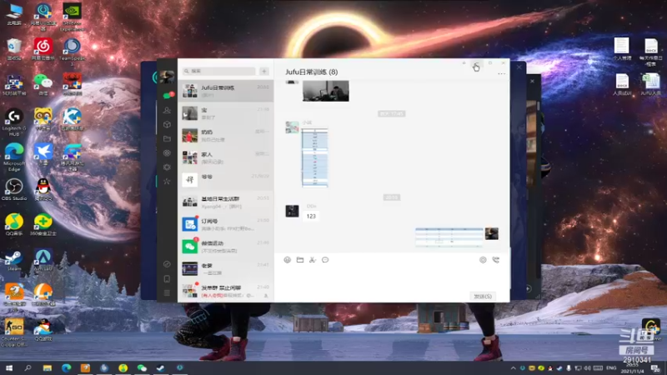Open the chat history bubble icon

tap(325, 260)
